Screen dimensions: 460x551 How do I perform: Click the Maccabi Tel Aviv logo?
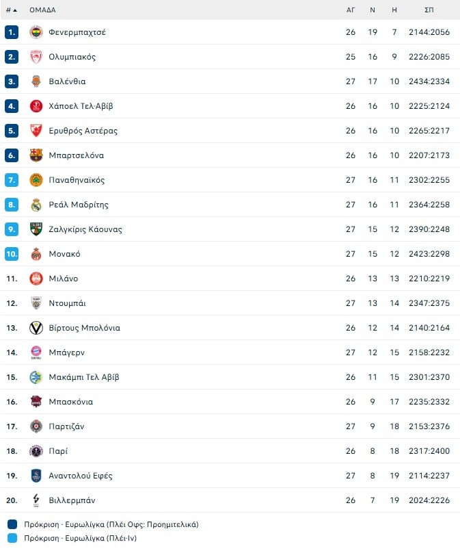pyautogui.click(x=36, y=377)
